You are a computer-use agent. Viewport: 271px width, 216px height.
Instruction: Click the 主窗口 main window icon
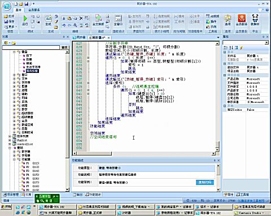click(x=118, y=18)
